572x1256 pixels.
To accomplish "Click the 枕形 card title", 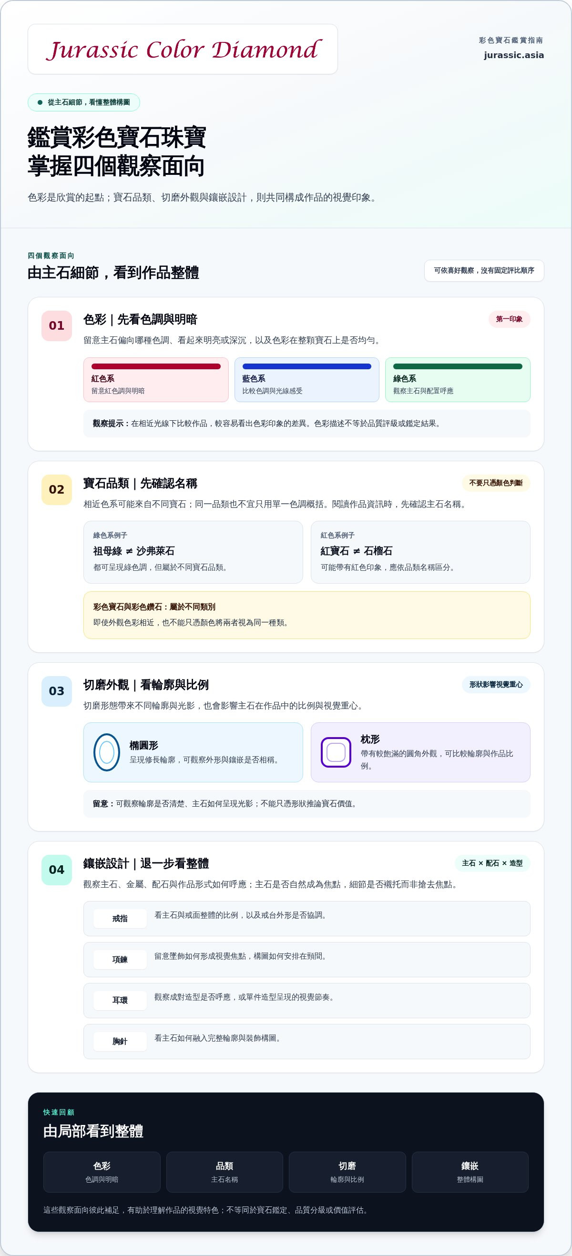I will 370,739.
